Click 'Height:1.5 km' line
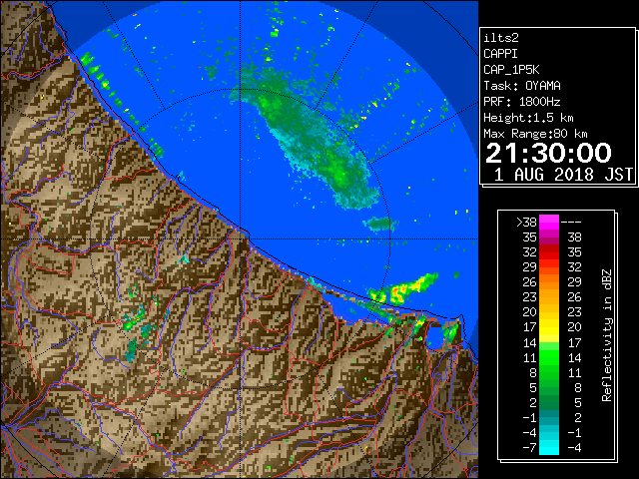Viewport: 639px width, 479px height. coord(528,118)
